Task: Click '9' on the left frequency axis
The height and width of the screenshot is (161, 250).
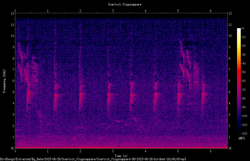Action: (14, 47)
